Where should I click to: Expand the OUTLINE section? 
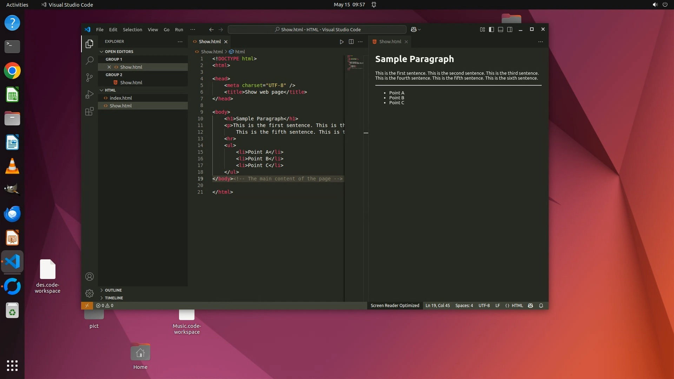(113, 290)
